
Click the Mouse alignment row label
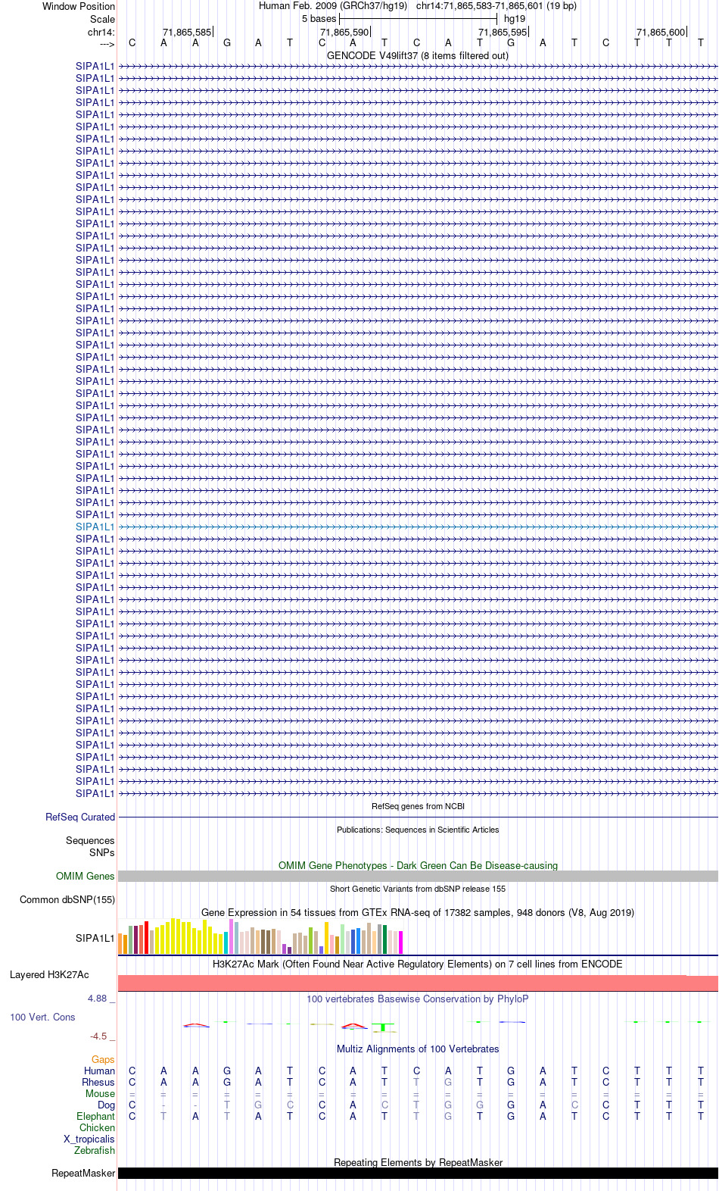tap(100, 1093)
